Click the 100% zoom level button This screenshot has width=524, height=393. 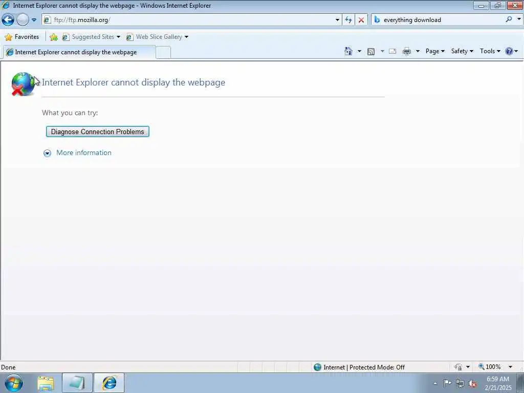490,367
